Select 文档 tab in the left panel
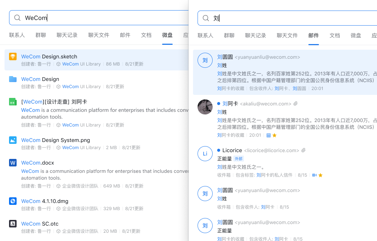 tap(146, 35)
